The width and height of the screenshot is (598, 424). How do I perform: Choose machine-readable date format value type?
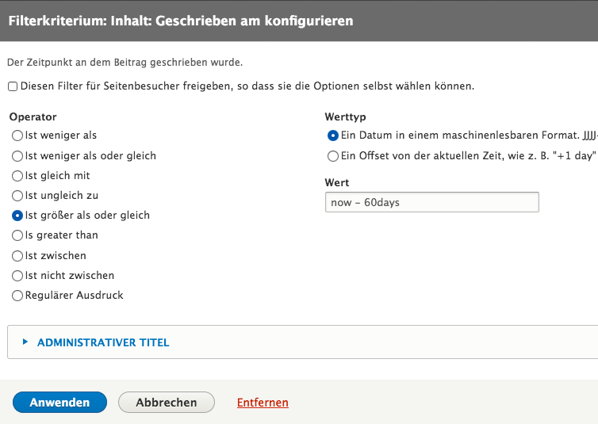point(333,136)
